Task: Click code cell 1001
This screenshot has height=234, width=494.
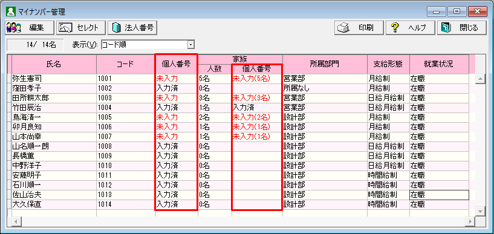Action: click(126, 79)
